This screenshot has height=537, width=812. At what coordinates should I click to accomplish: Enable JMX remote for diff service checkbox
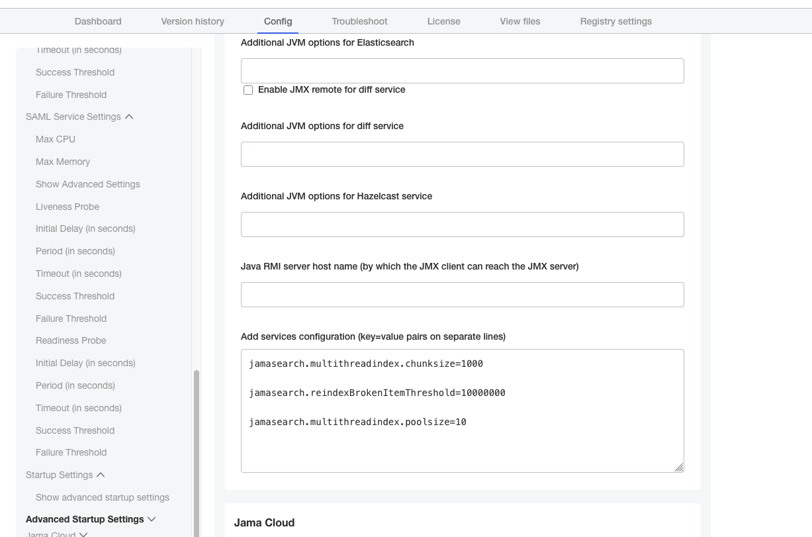coord(248,90)
